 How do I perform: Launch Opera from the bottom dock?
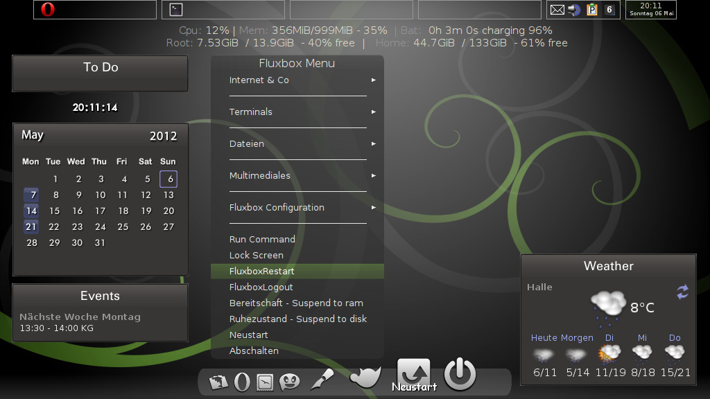[x=242, y=382]
